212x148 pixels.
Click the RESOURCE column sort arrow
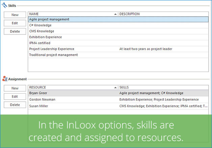coord(115,88)
